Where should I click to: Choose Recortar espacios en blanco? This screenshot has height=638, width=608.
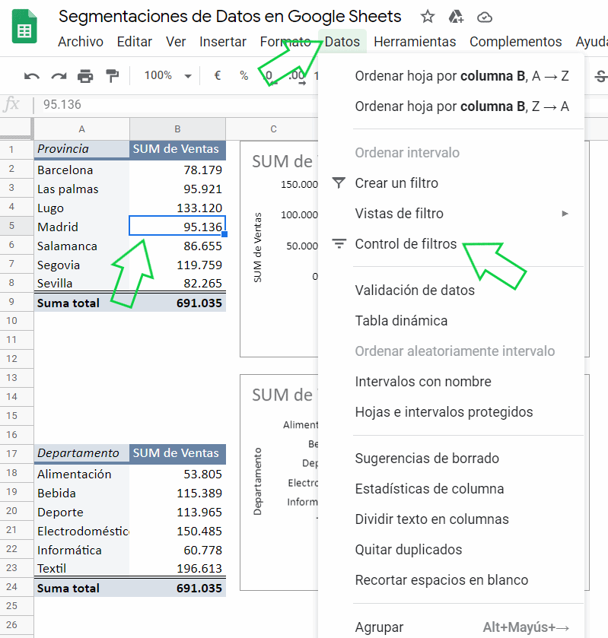451,579
